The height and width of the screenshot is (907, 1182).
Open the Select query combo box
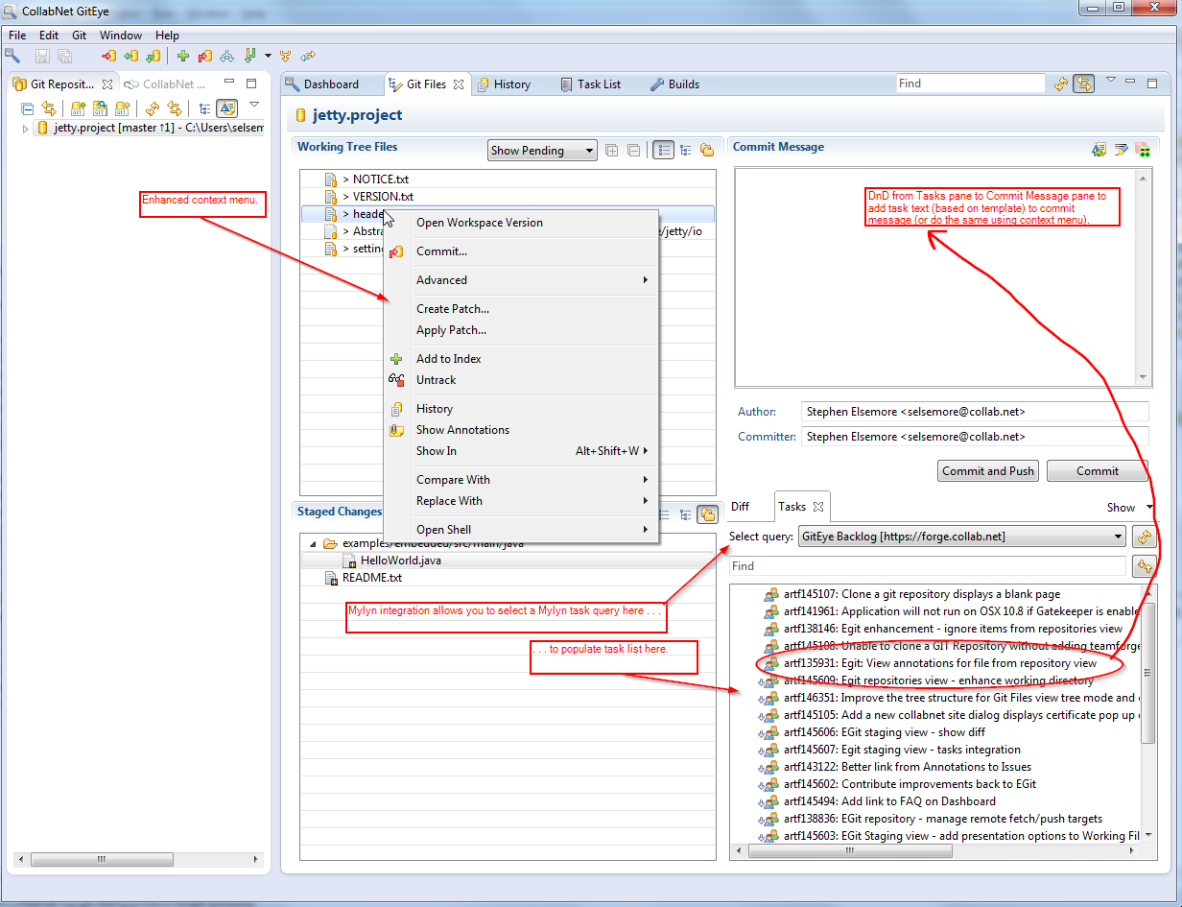961,537
